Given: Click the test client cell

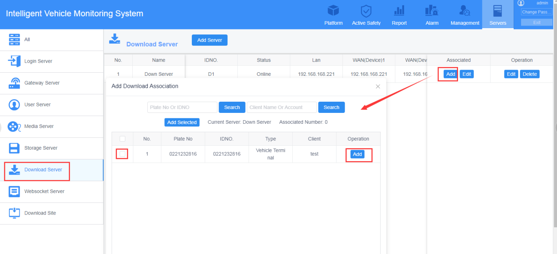Looking at the screenshot, I should [314, 154].
